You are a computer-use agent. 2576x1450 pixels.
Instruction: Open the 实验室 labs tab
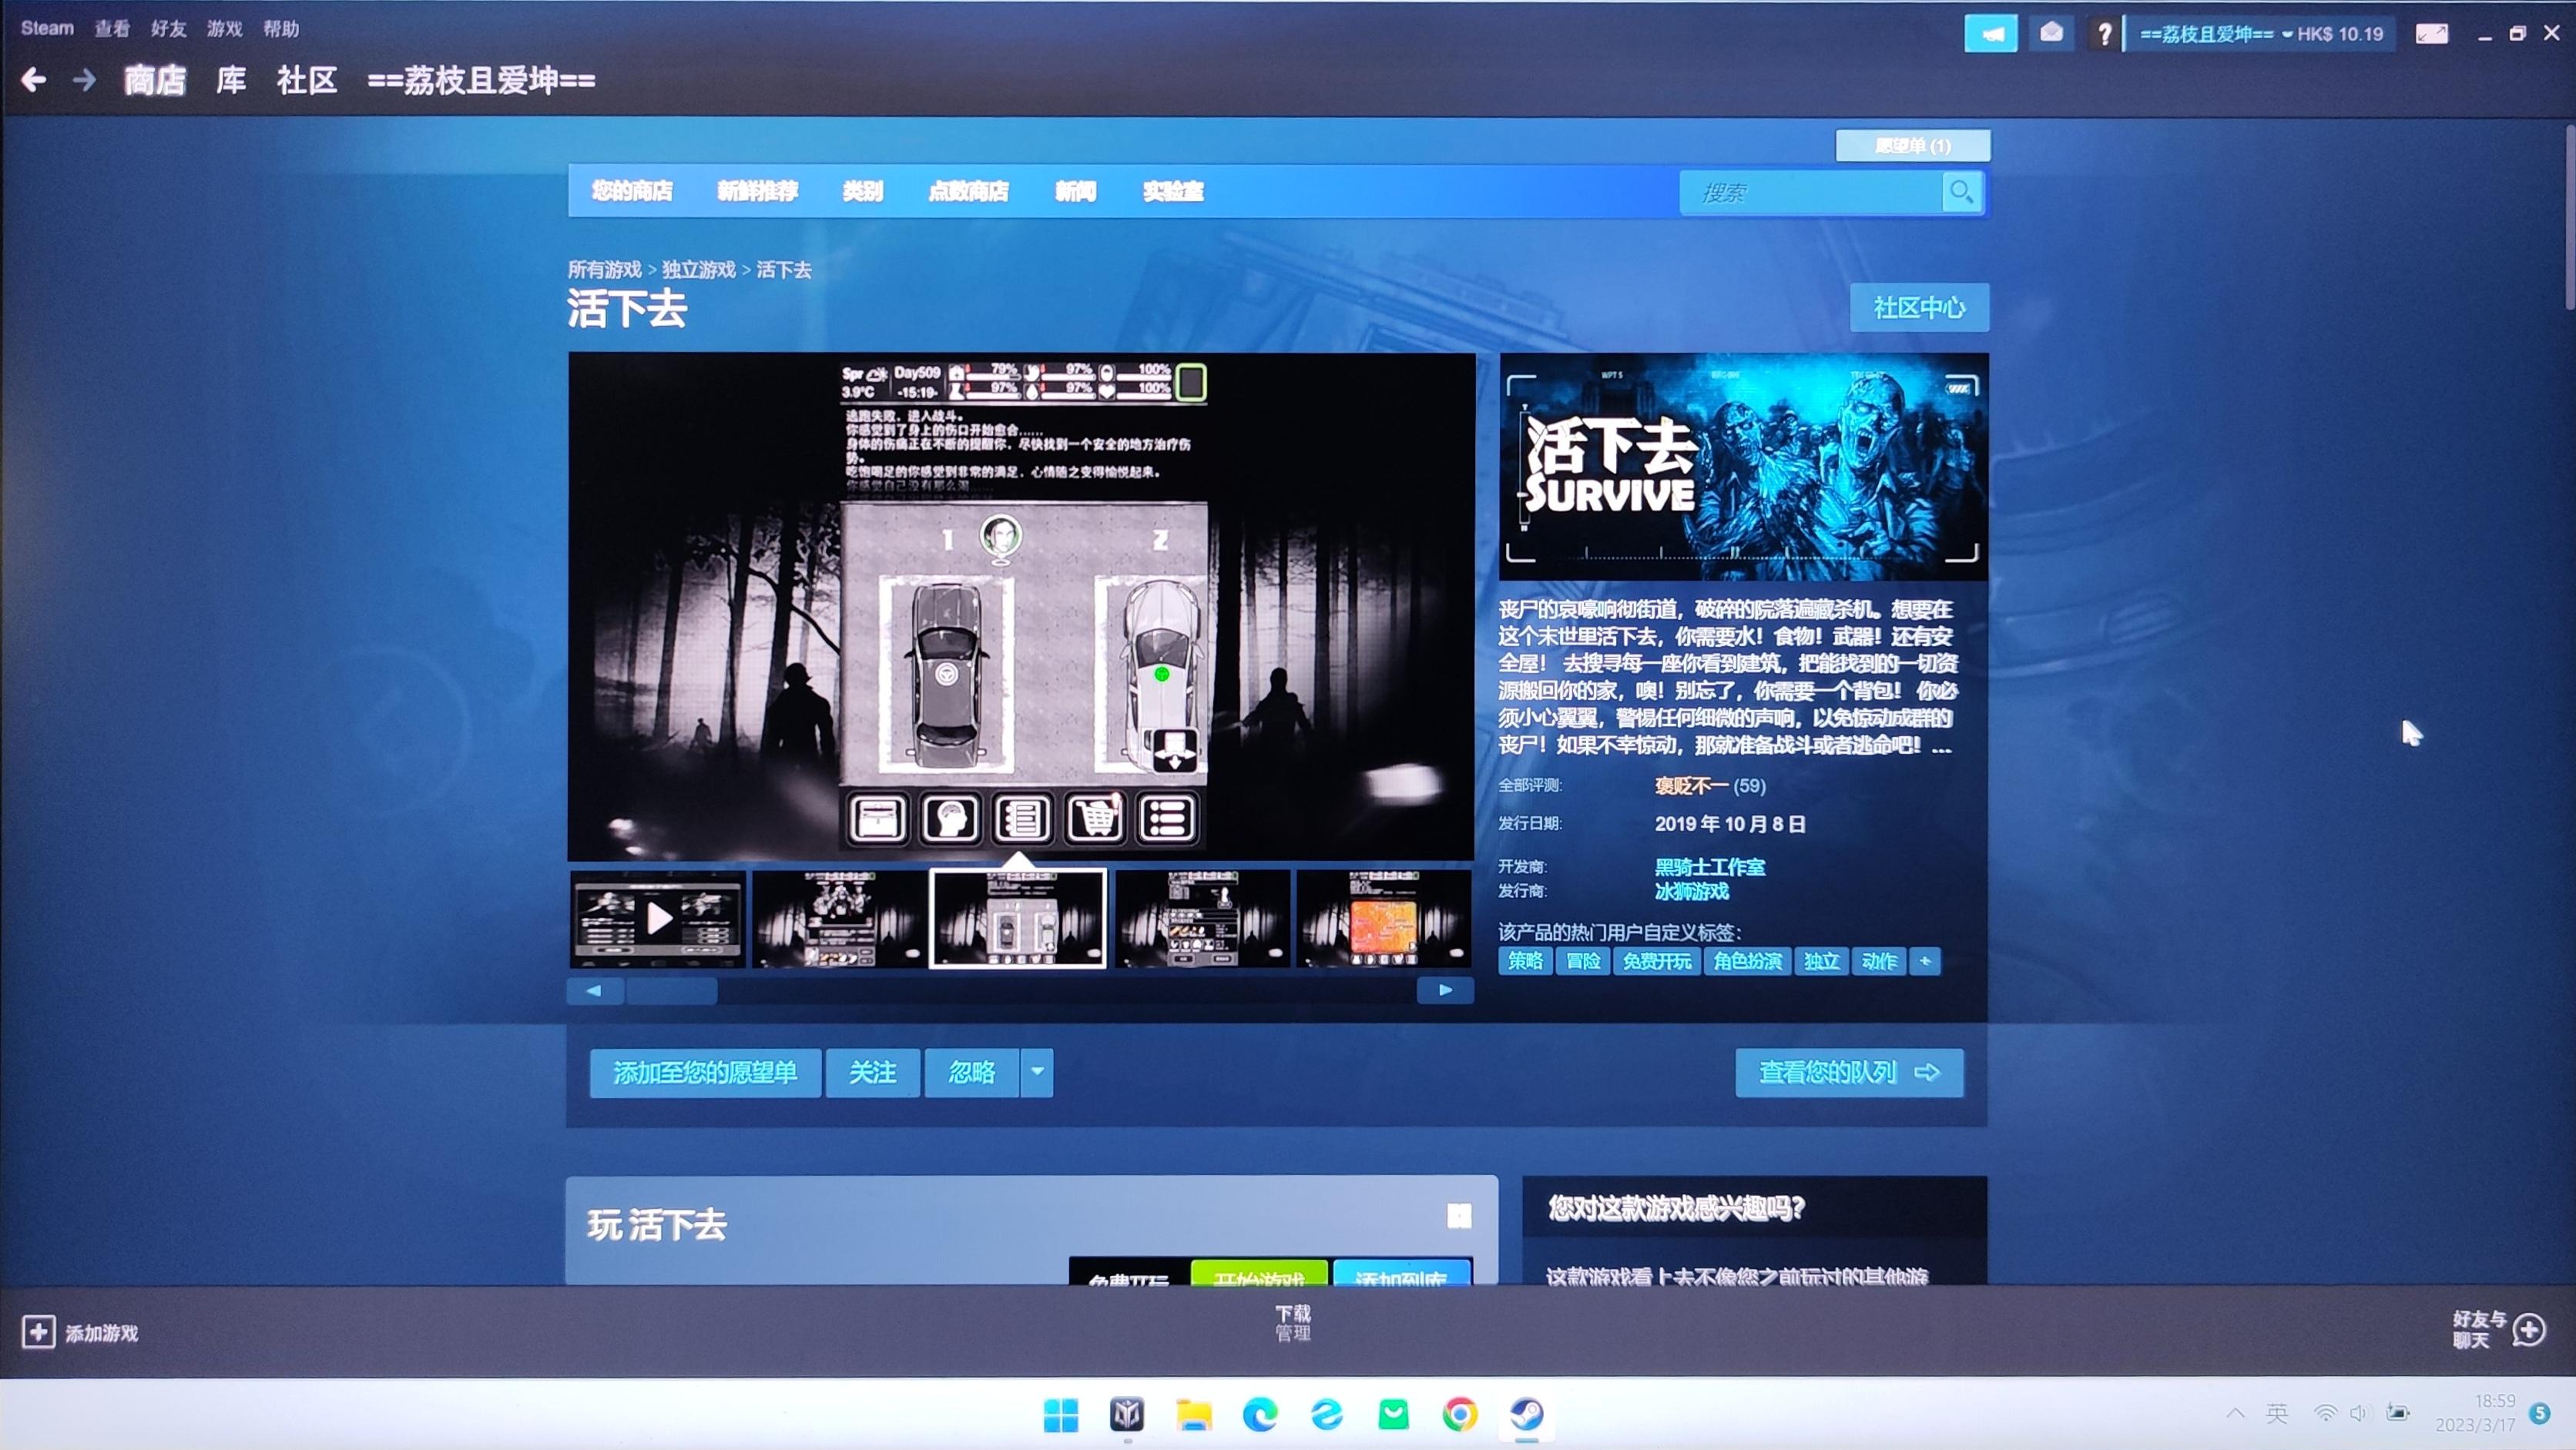1173,191
